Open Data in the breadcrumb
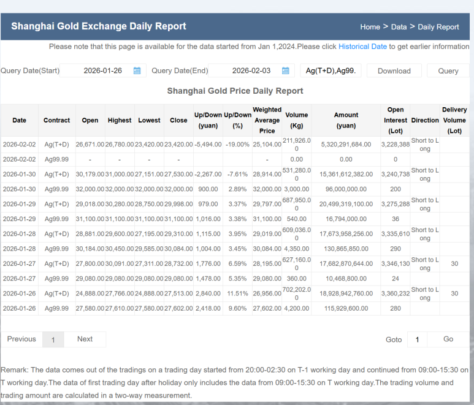Viewport: 474px width, 405px height. [399, 27]
